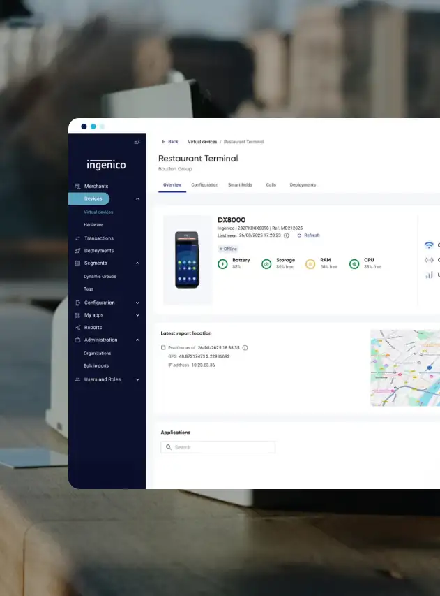Open Virtual devices in sidebar

(x=98, y=212)
